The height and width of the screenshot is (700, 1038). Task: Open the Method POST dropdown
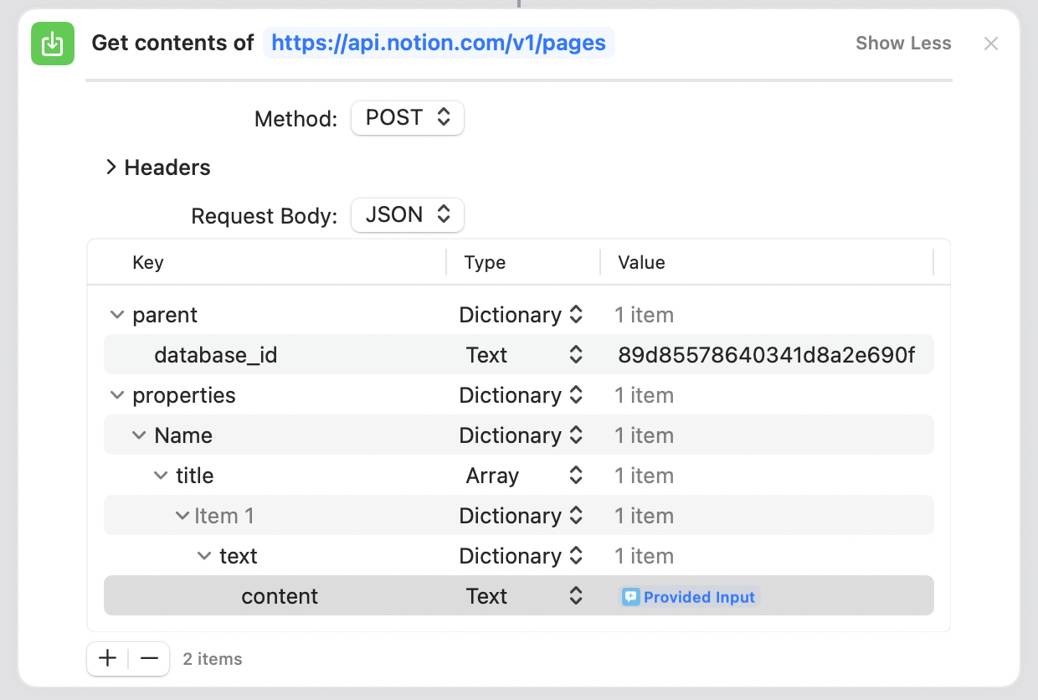click(408, 118)
